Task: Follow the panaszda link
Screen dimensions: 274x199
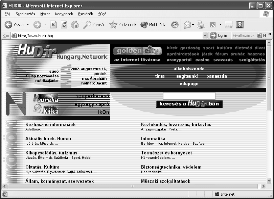Action: (x=216, y=76)
